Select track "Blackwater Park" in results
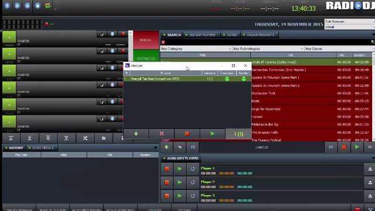This screenshot has height=211, width=375. click(x=263, y=93)
